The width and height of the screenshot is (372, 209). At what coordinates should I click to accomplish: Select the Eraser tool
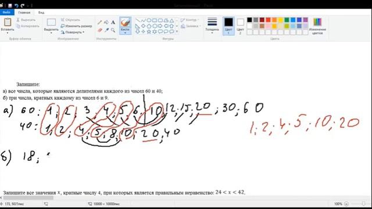coord(100,30)
